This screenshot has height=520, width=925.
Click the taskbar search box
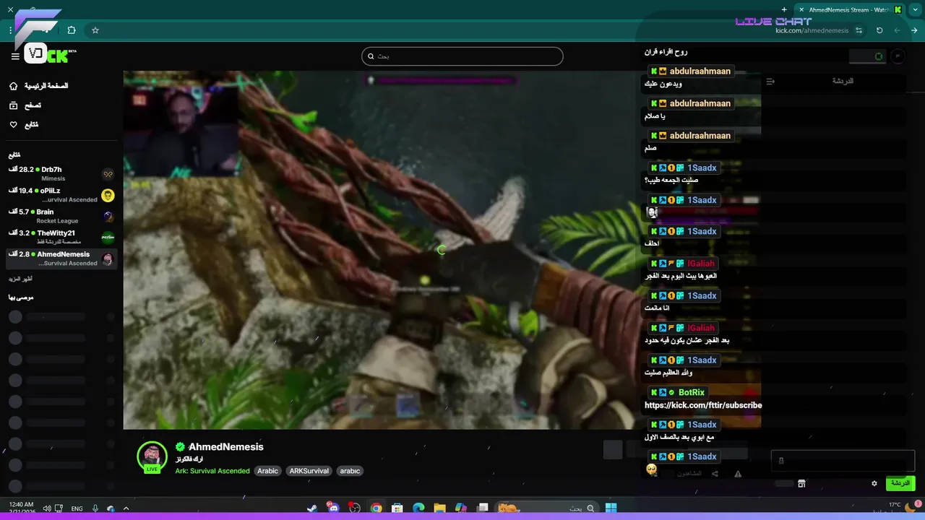pos(547,508)
